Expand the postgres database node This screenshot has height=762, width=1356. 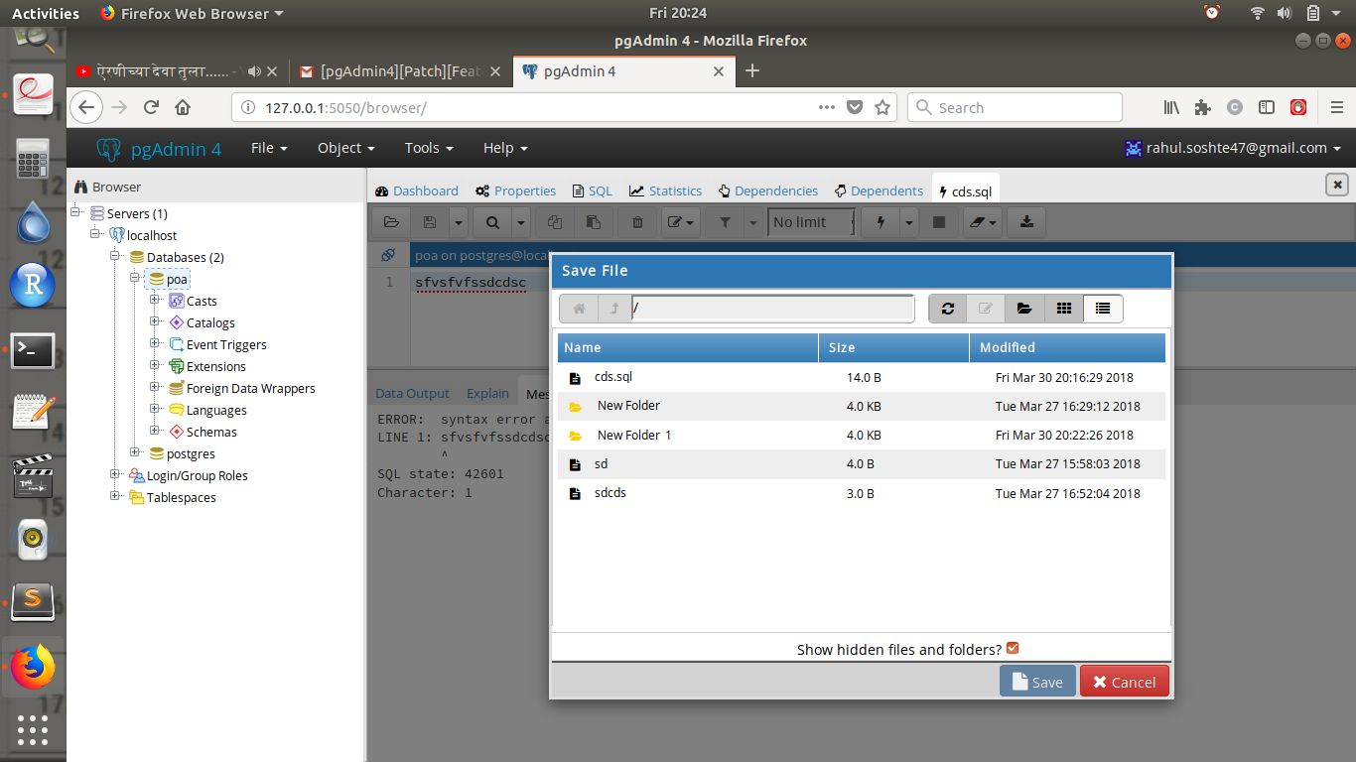135,453
